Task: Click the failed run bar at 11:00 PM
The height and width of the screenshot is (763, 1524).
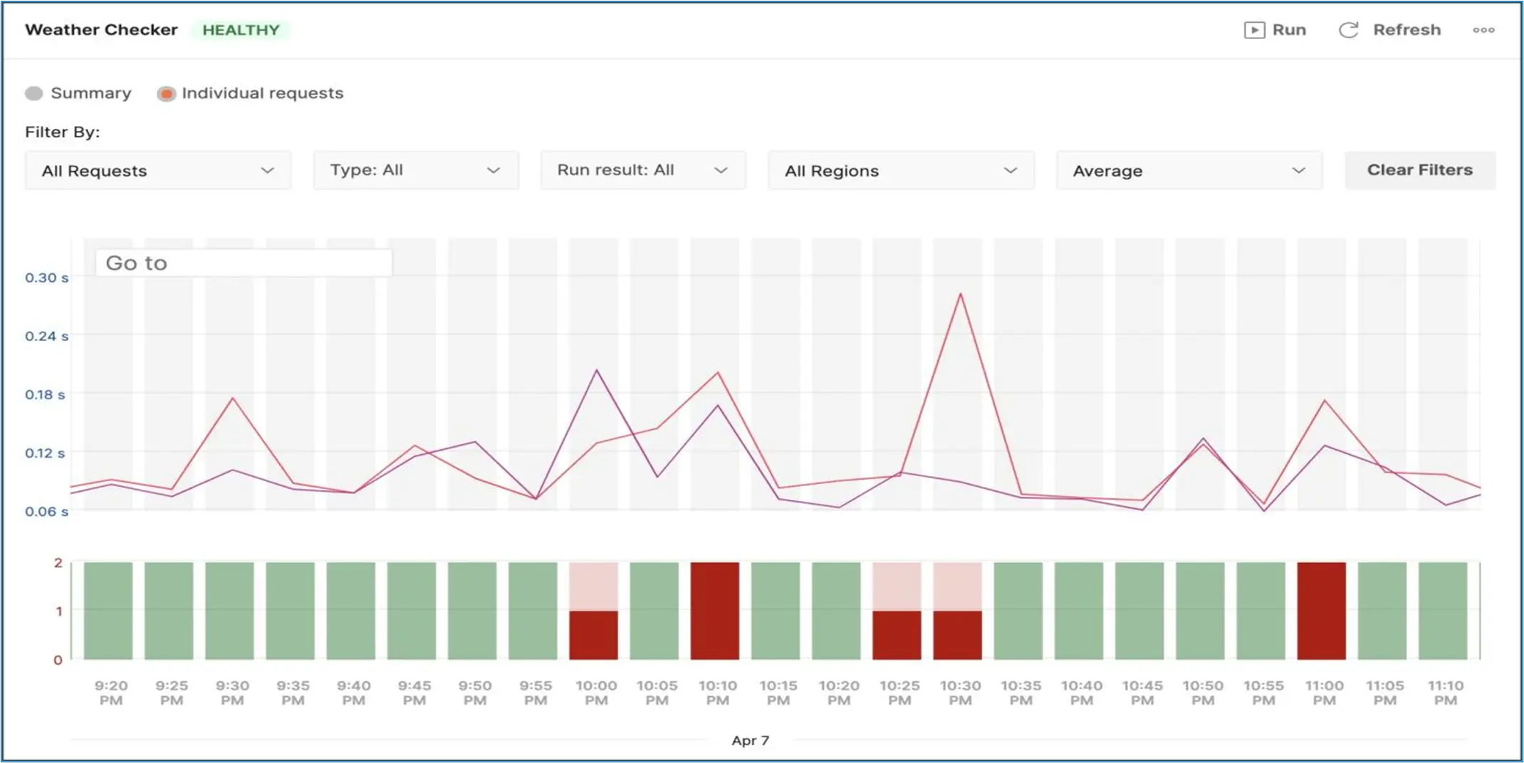Action: coord(1321,611)
